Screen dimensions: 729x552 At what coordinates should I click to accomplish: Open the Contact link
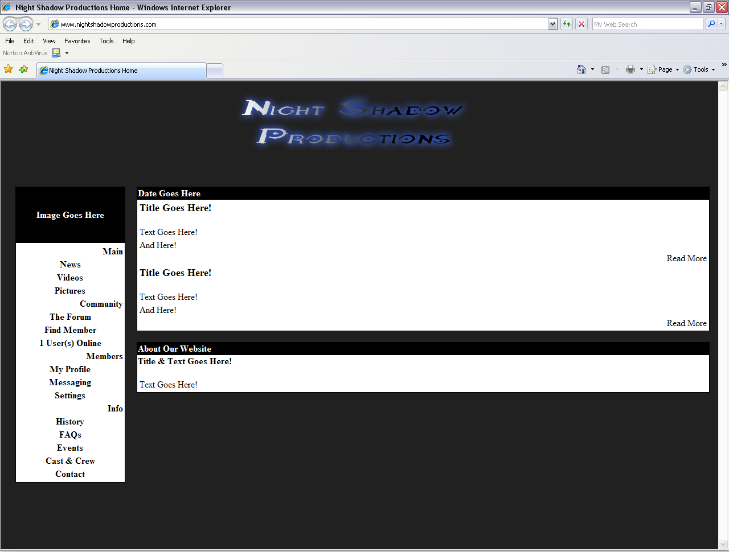70,474
